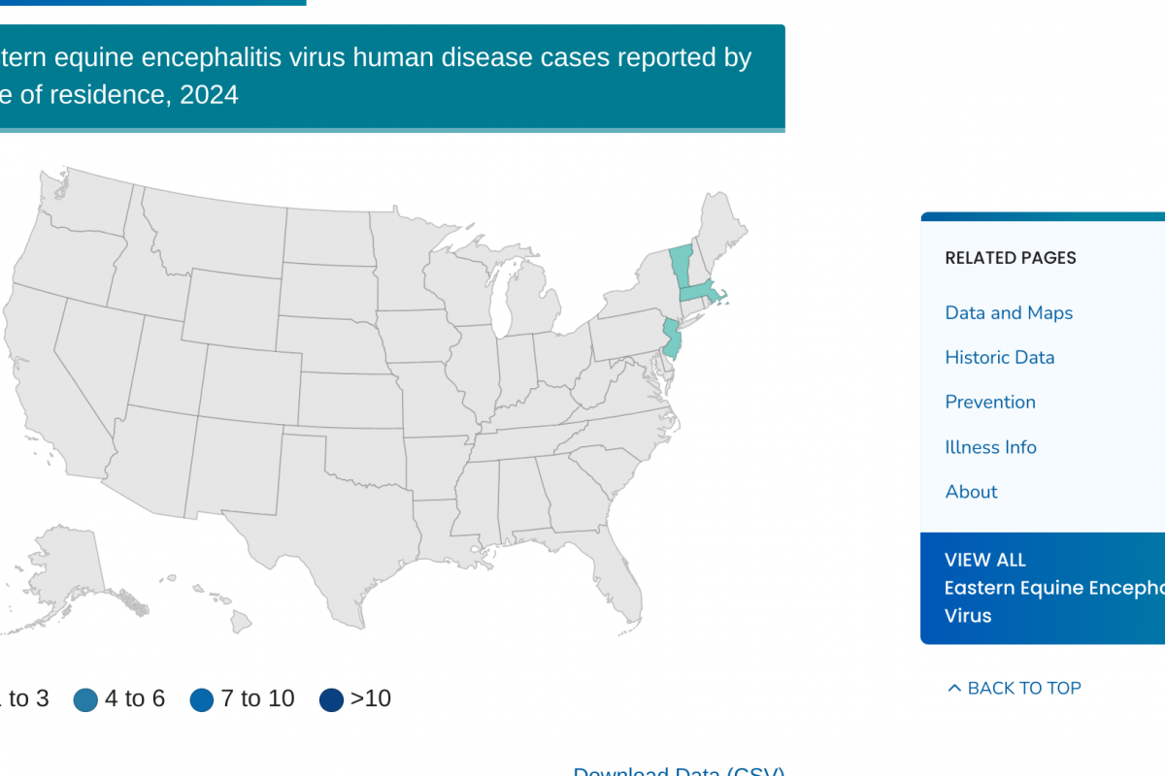Click the >10 legend dark circle
1165x776 pixels.
point(332,699)
